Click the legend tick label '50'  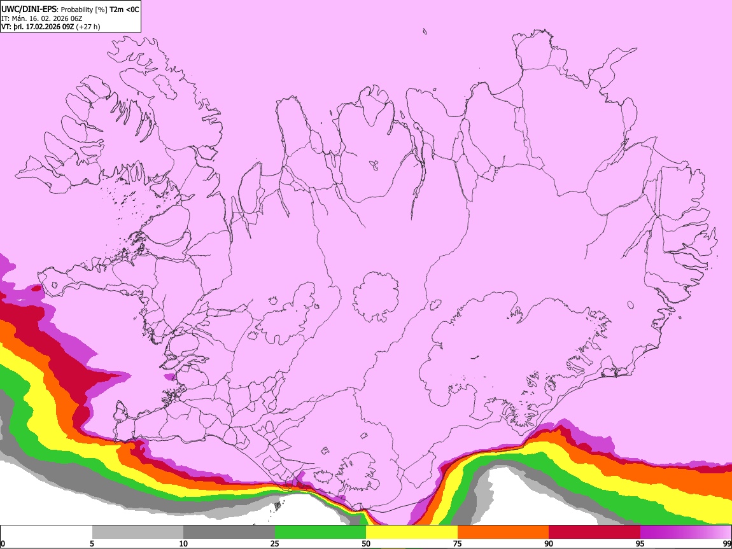pyautogui.click(x=366, y=543)
